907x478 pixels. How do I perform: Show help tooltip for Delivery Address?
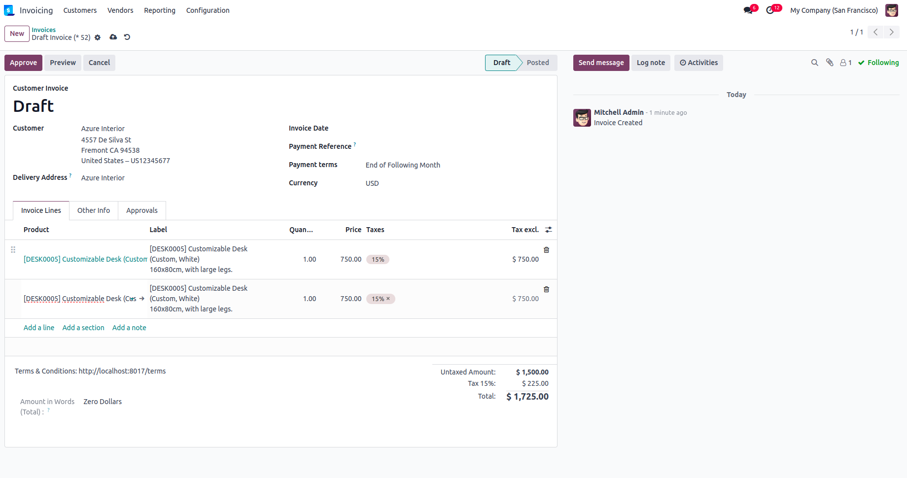pos(70,175)
